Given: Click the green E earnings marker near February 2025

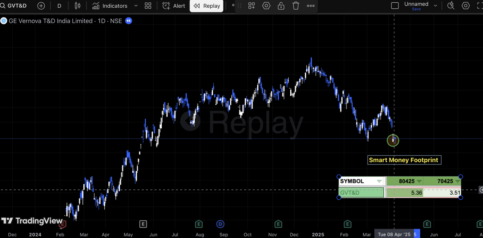Looking at the screenshot, I should tap(348, 224).
